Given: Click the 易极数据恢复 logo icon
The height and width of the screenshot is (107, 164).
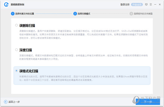Looking at the screenshot, I should click(x=6, y=4).
